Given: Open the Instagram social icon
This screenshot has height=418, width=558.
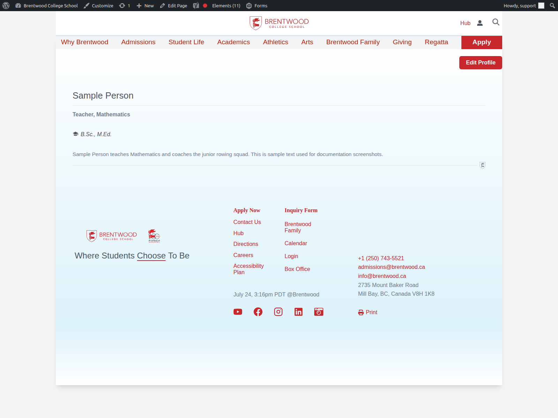Looking at the screenshot, I should [278, 312].
